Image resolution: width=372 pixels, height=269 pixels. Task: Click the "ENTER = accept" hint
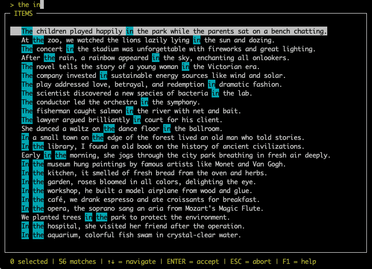193,262
